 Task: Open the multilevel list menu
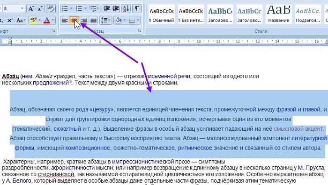click(x=94, y=8)
